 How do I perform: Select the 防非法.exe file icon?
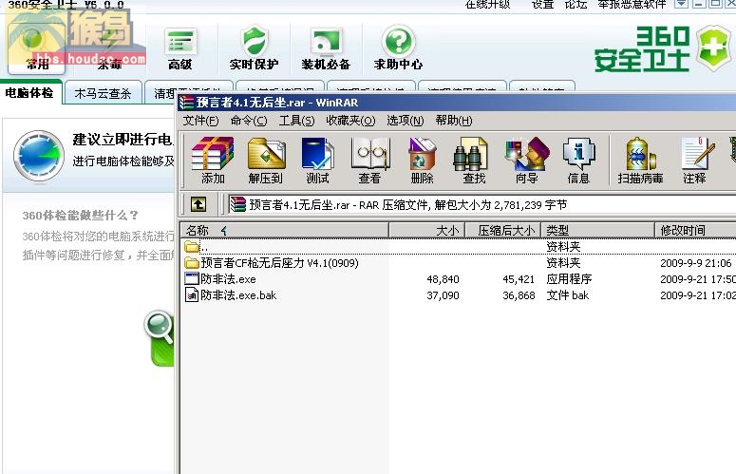pos(192,278)
